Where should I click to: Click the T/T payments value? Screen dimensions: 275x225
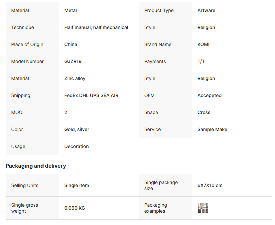(x=201, y=61)
